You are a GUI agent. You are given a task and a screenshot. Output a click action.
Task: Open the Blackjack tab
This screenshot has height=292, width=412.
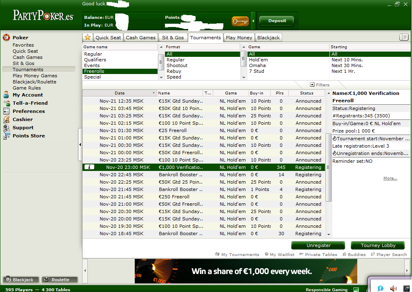tap(269, 37)
